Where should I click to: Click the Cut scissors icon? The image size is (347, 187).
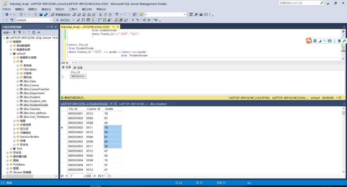coord(100,14)
